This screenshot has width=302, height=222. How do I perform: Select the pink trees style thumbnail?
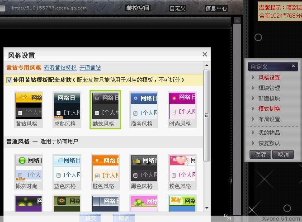click(144, 203)
